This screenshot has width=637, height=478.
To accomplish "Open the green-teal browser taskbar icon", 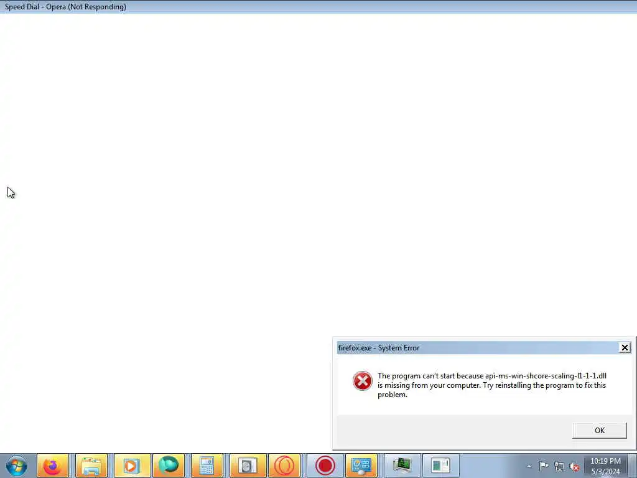I will tap(169, 466).
